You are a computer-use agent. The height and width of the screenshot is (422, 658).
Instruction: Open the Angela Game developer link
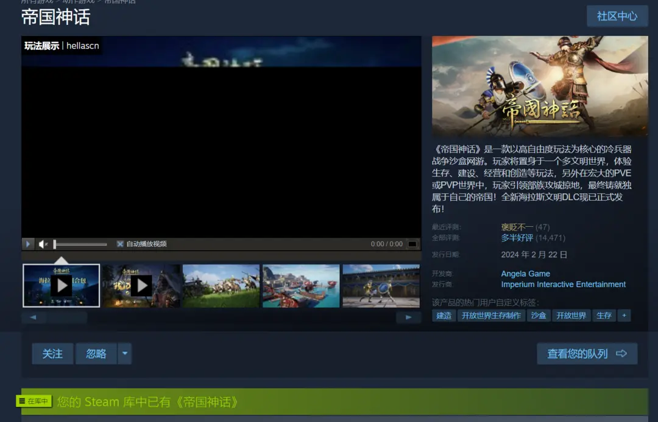[525, 274]
